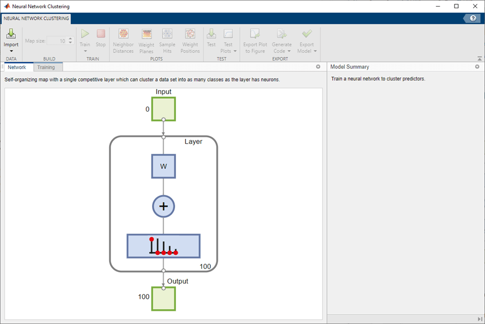Viewport: 485px width, 324px height.
Task: Click the Model Summary title
Action: (349, 67)
